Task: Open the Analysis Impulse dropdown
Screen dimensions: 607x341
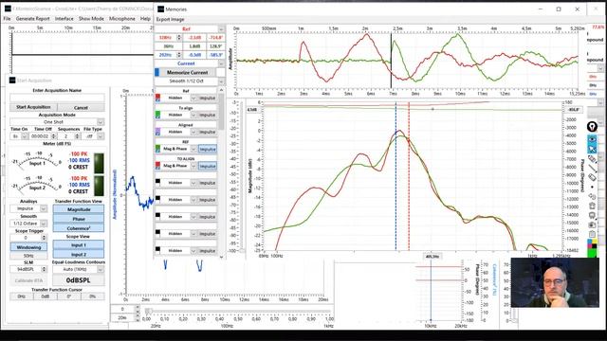Action: pyautogui.click(x=28, y=208)
